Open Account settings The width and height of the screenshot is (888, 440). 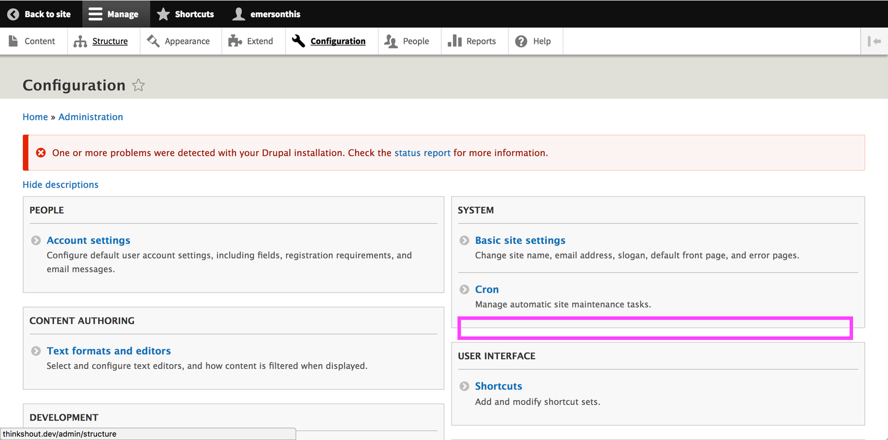click(x=88, y=241)
